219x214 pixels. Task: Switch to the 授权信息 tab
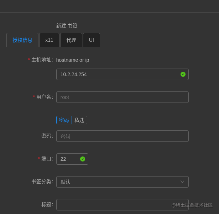pyautogui.click(x=22, y=40)
